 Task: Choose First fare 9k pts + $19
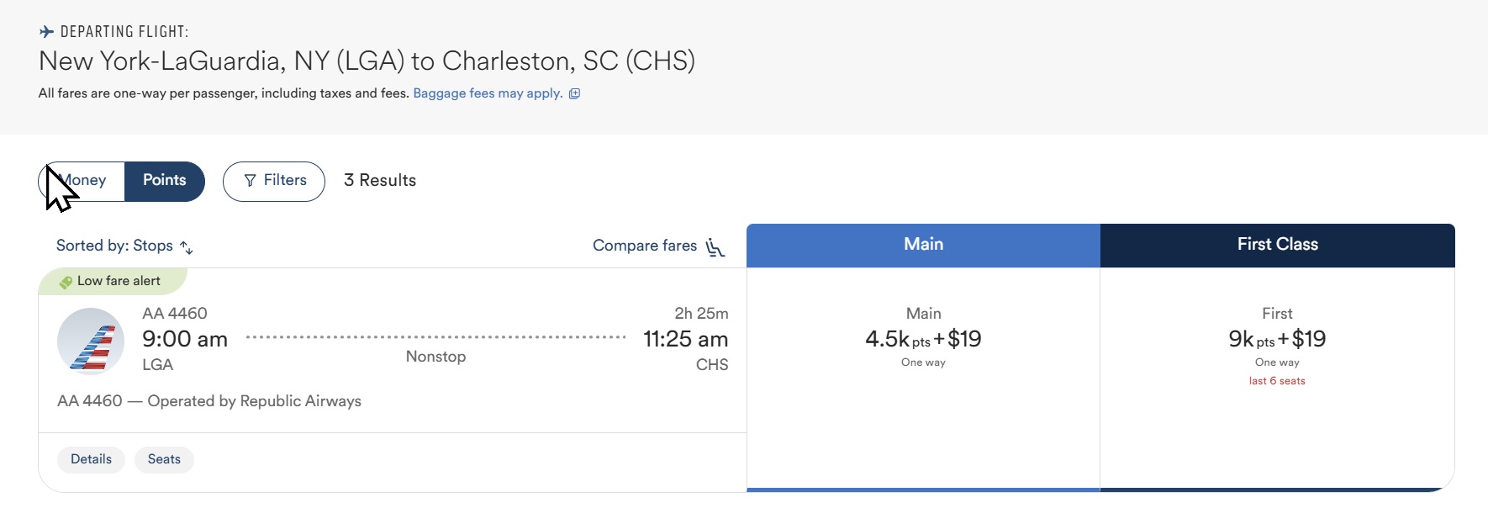pyautogui.click(x=1277, y=340)
